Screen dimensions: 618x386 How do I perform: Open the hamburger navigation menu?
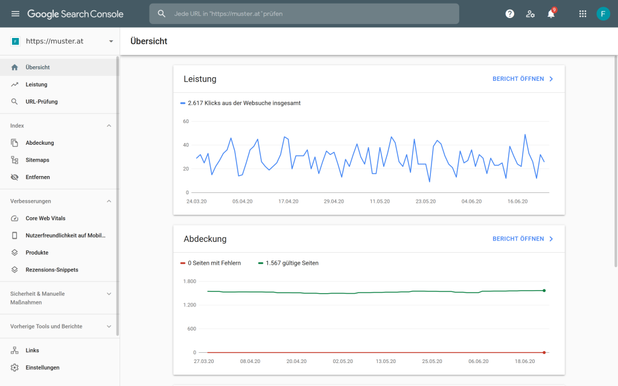(x=15, y=13)
